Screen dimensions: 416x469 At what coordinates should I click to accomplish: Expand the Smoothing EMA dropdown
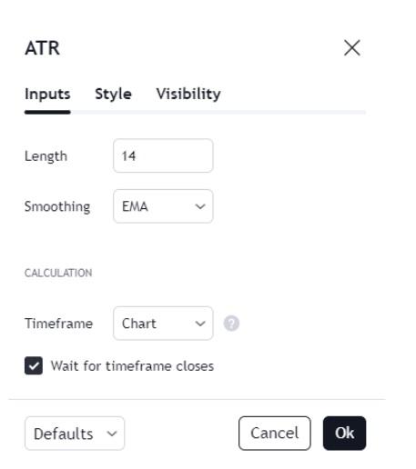click(x=163, y=206)
